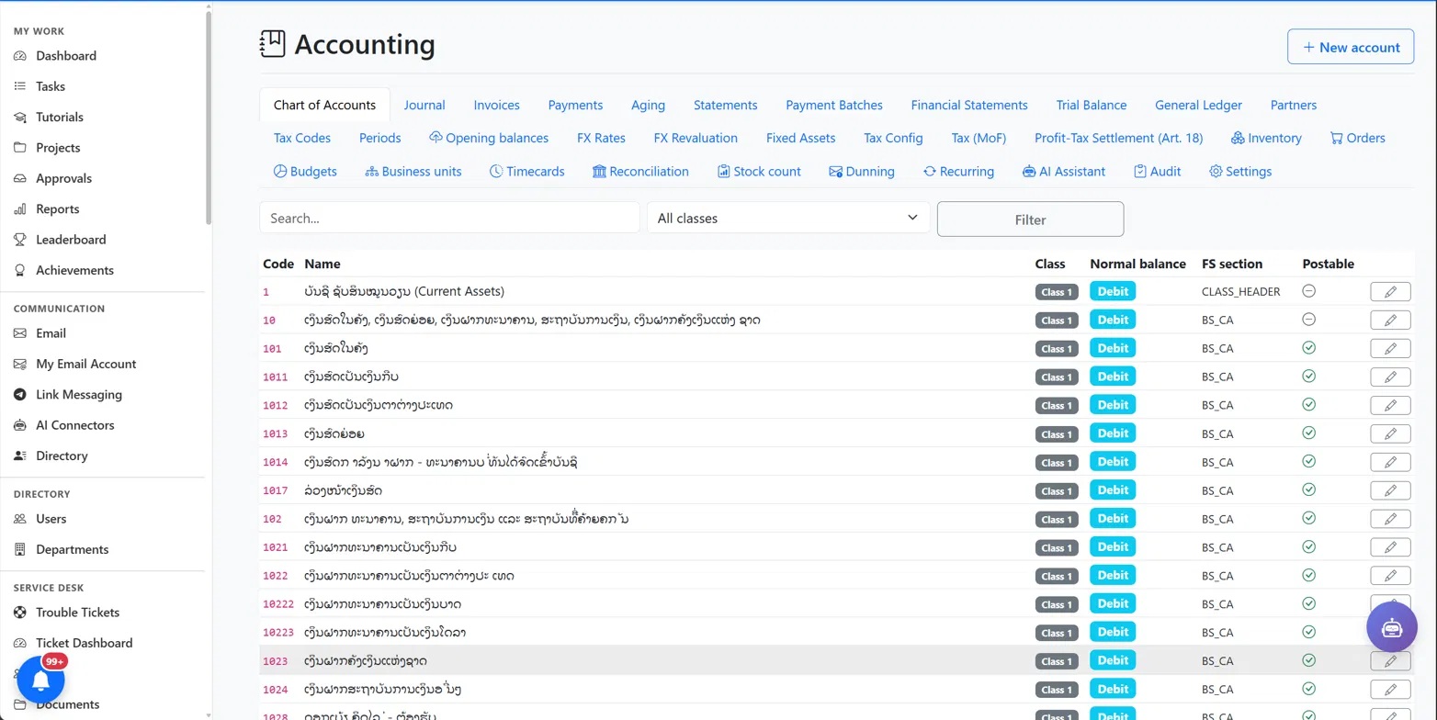Click the Tutorials graduation cap icon
Image resolution: width=1437 pixels, height=720 pixels.
pyautogui.click(x=20, y=118)
